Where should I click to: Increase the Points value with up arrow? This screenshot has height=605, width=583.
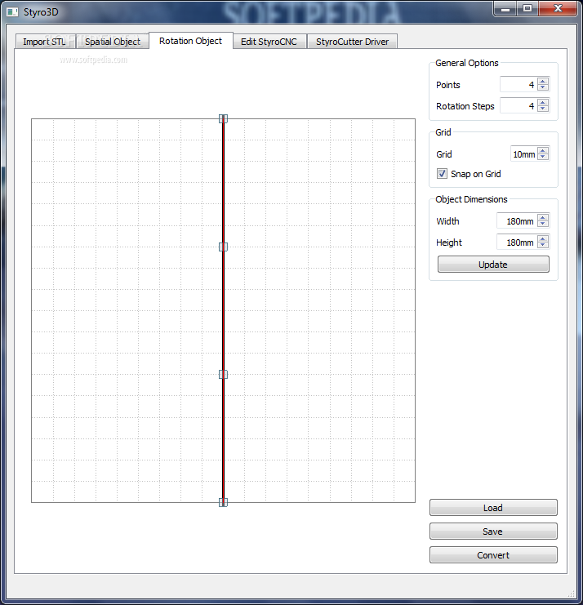pos(543,81)
